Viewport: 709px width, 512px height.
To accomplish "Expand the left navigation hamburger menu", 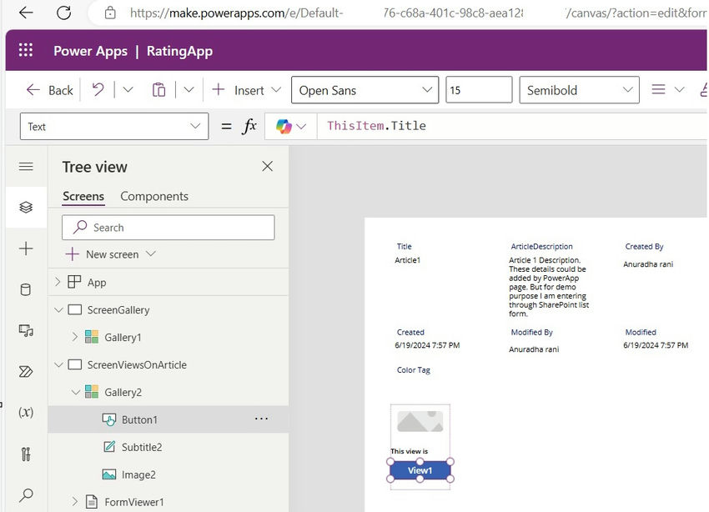I will (26, 166).
